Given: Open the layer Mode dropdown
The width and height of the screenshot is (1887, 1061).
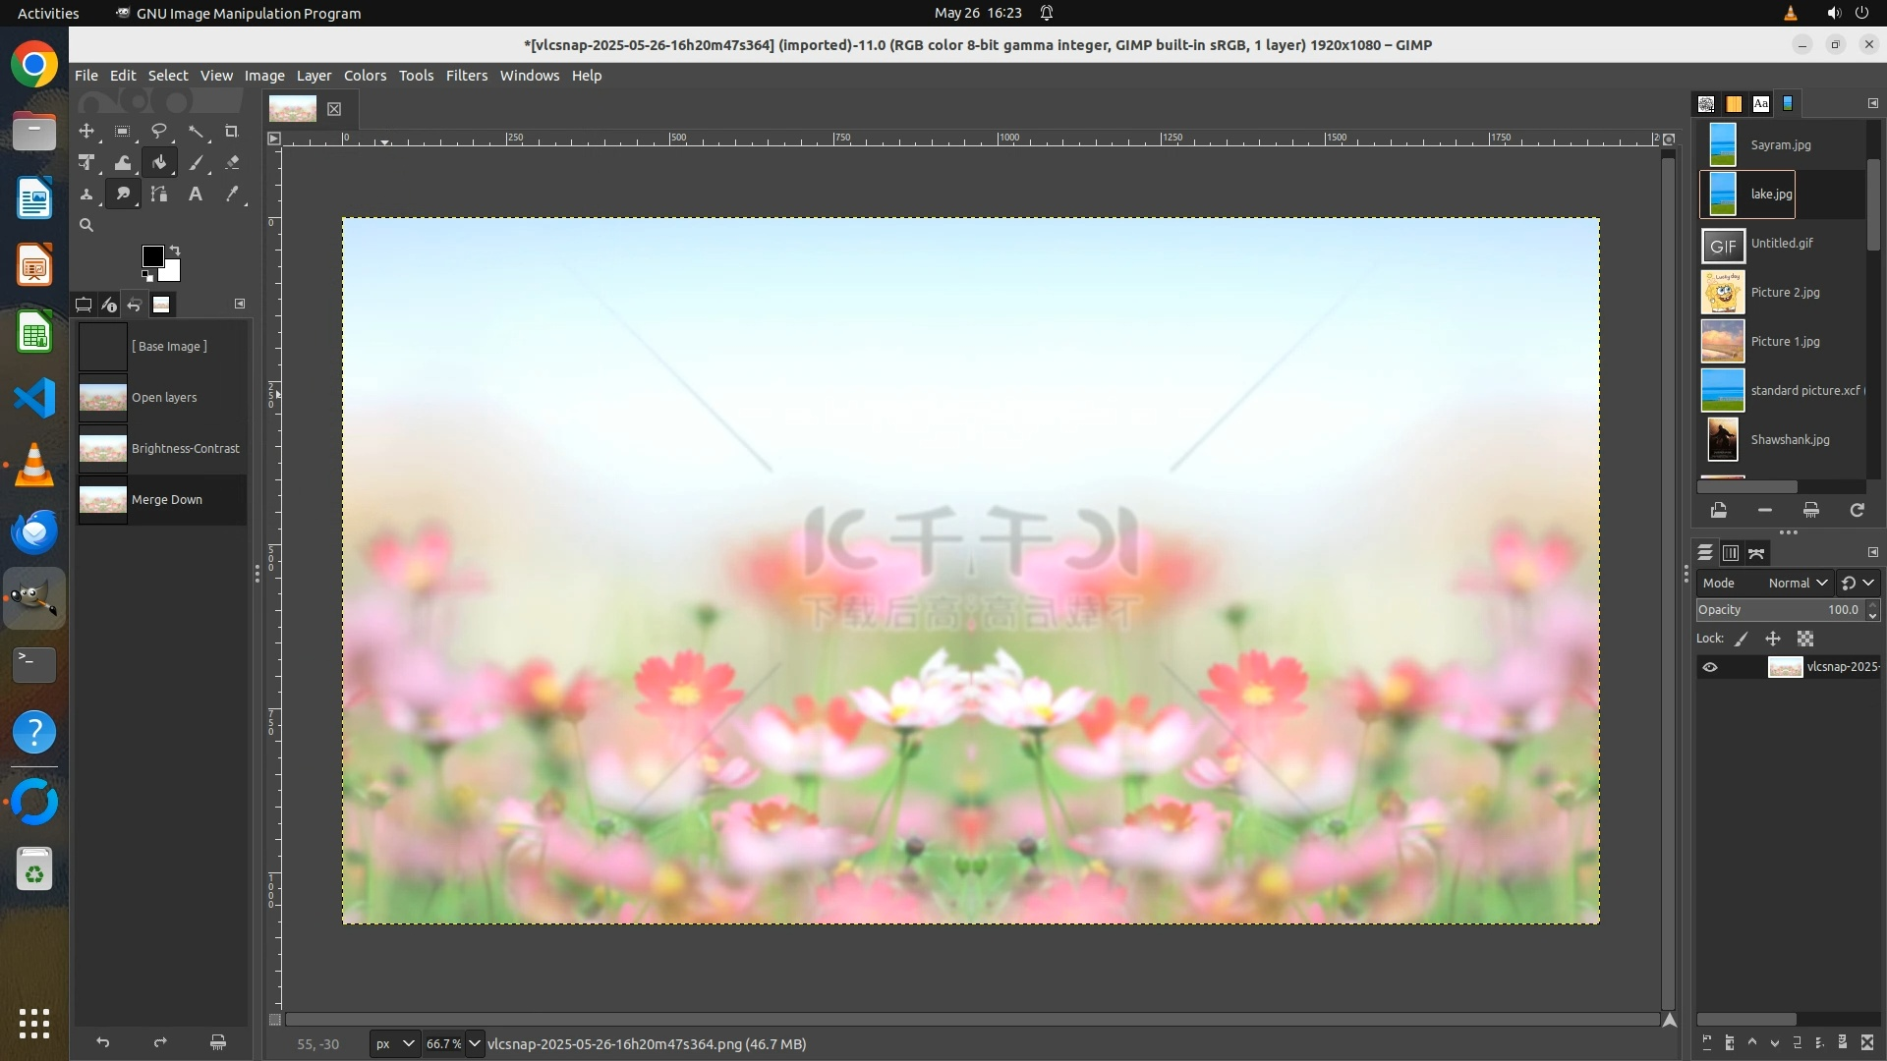Looking at the screenshot, I should [x=1797, y=583].
